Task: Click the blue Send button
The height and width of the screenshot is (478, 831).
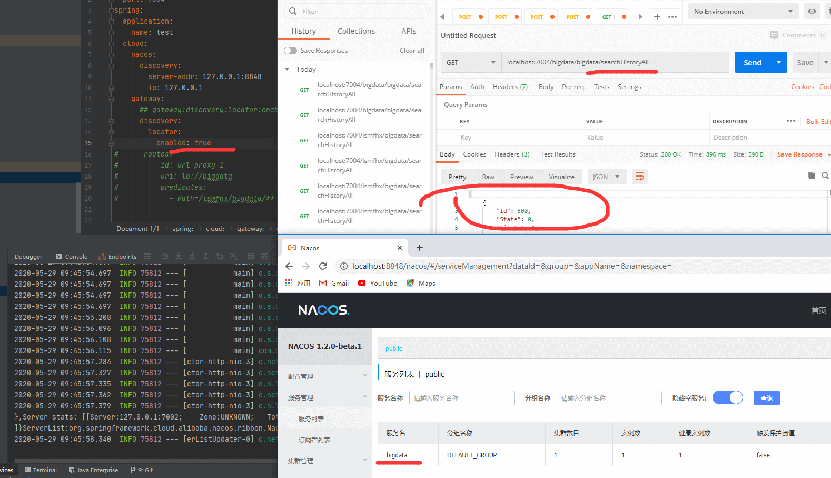Action: tap(752, 62)
